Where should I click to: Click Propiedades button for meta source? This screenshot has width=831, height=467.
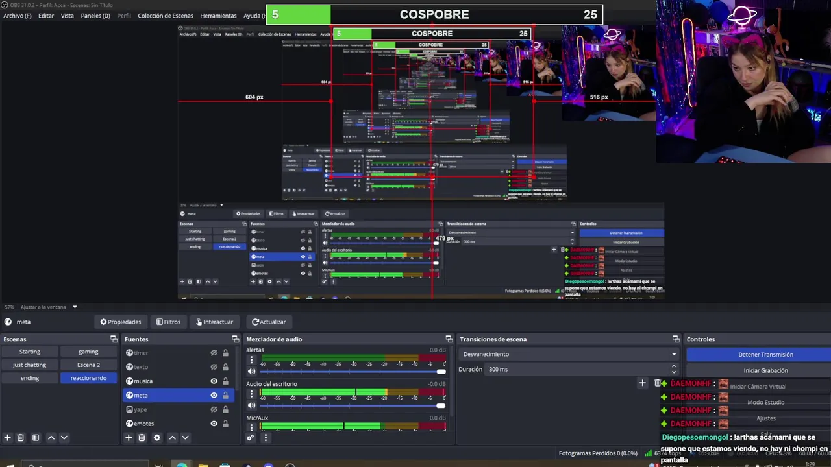[121, 322]
